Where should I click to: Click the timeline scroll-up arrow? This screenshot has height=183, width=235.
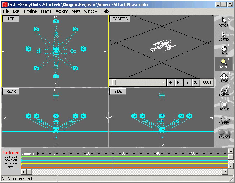click(x=231, y=151)
